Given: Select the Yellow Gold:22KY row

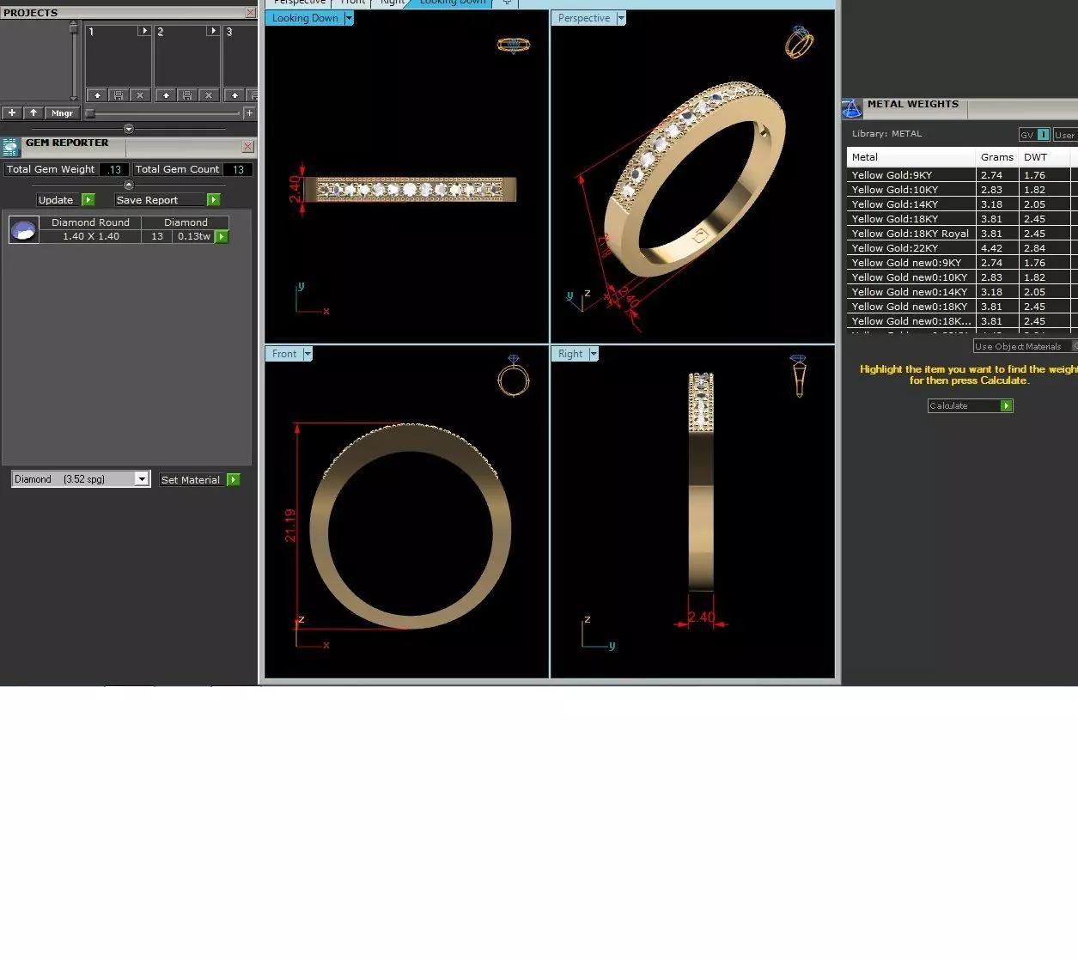Looking at the screenshot, I should 962,248.
